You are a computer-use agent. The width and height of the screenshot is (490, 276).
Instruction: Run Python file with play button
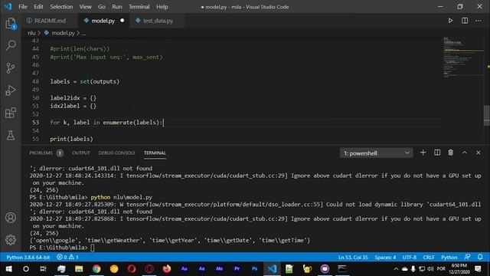click(450, 21)
